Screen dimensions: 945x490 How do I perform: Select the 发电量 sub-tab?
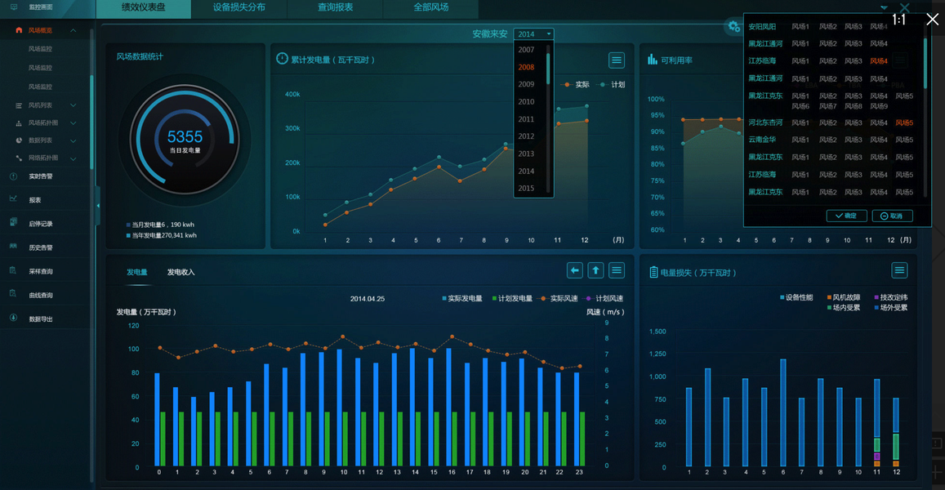click(x=136, y=272)
